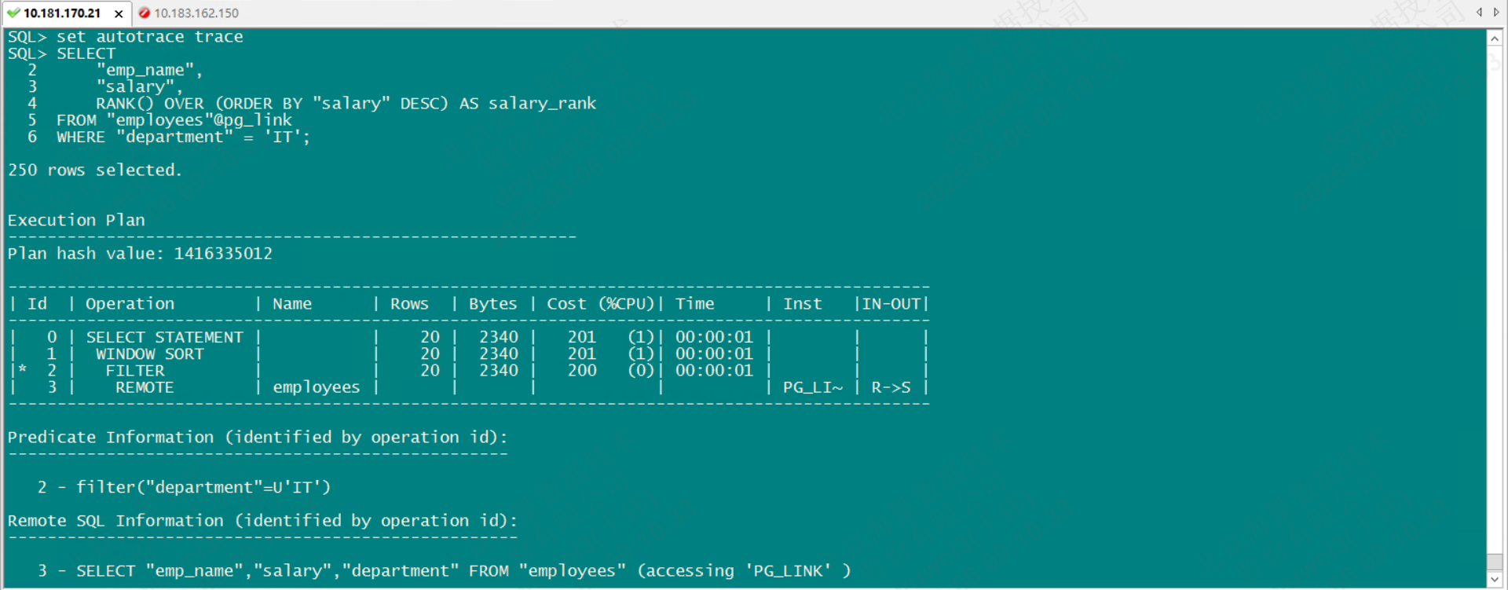Screen dimensions: 1508x590
Task: Close the 10.181.170.21 session tab
Action: (119, 13)
